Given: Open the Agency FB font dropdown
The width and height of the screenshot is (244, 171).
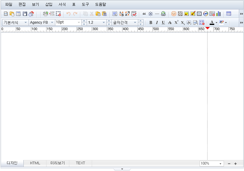Looking at the screenshot, I should click(x=42, y=22).
